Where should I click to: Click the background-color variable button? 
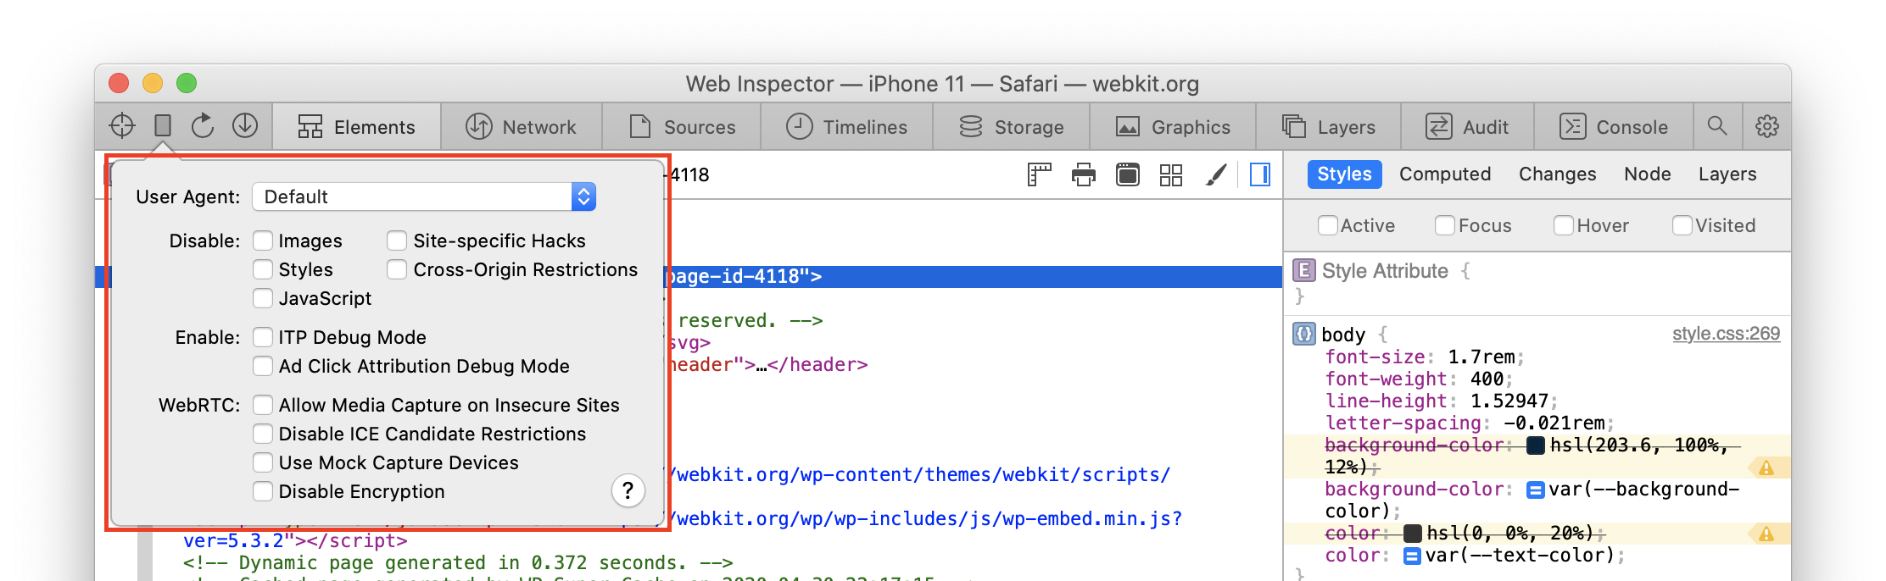[1535, 490]
